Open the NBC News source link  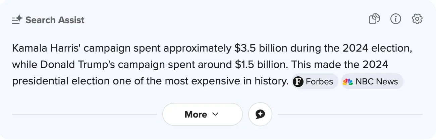pyautogui.click(x=376, y=81)
